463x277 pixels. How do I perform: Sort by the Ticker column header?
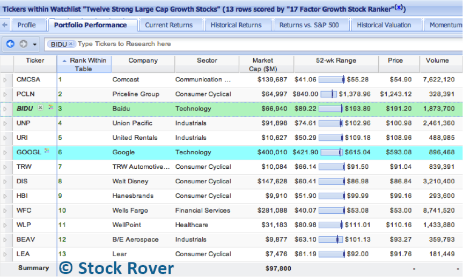click(35, 64)
